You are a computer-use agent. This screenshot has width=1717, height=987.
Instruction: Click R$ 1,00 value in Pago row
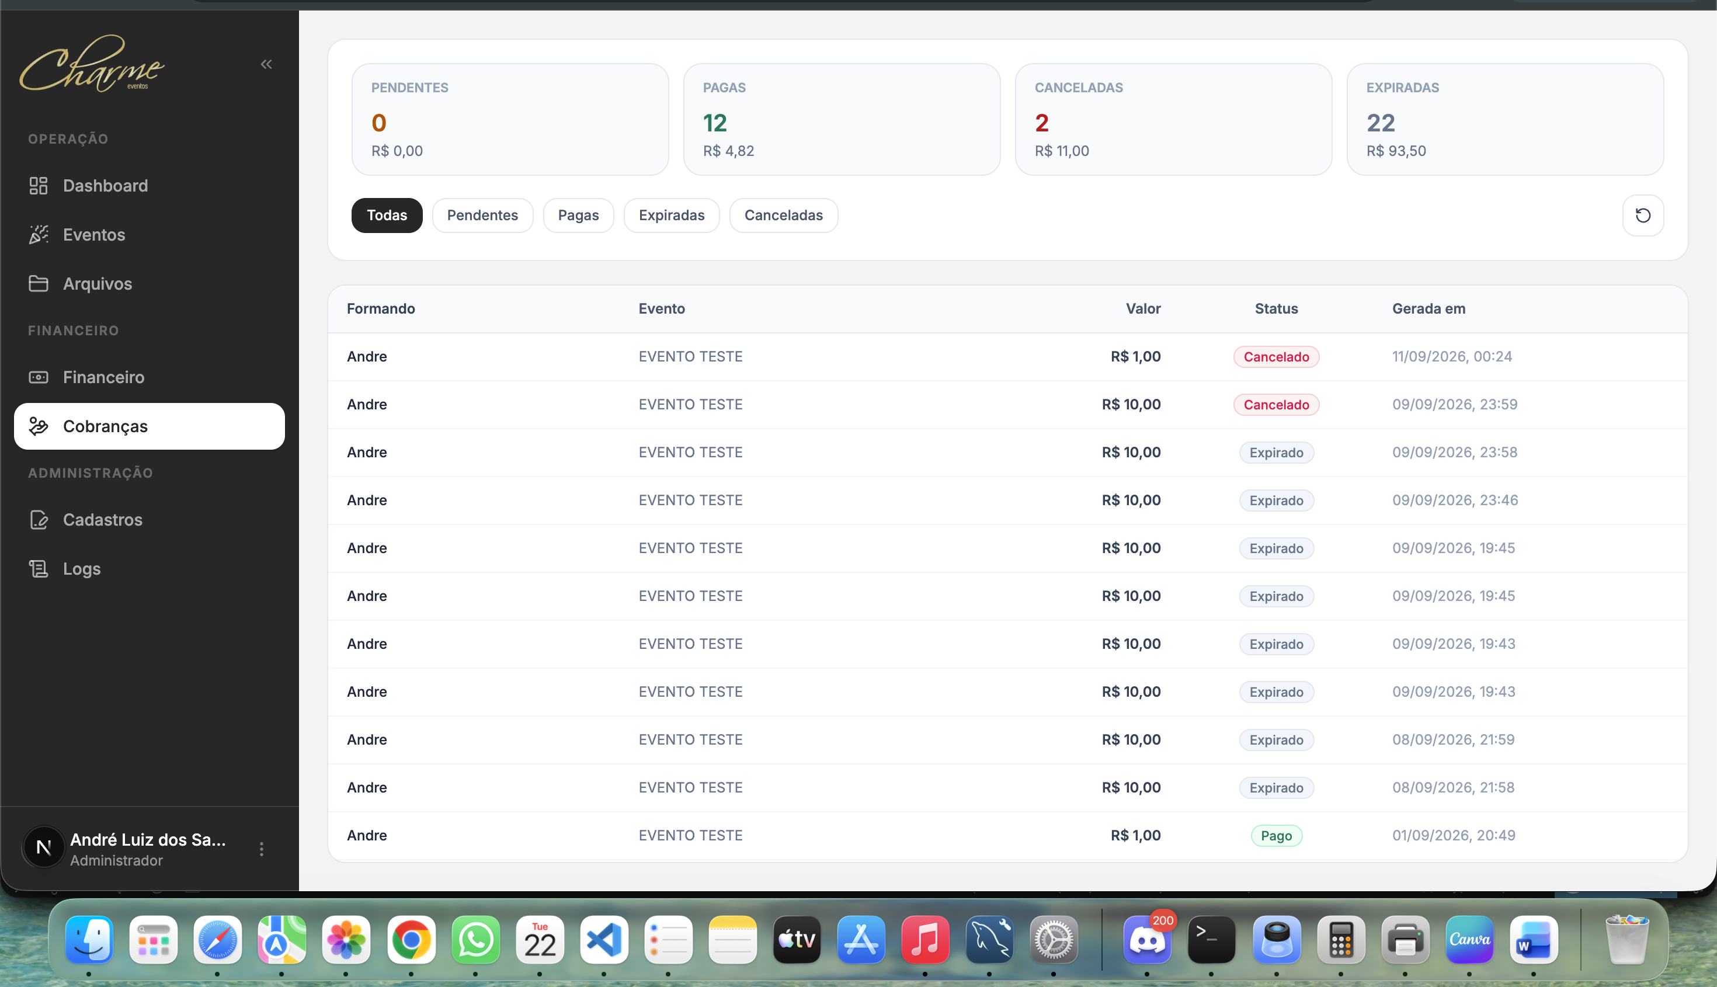tap(1135, 836)
